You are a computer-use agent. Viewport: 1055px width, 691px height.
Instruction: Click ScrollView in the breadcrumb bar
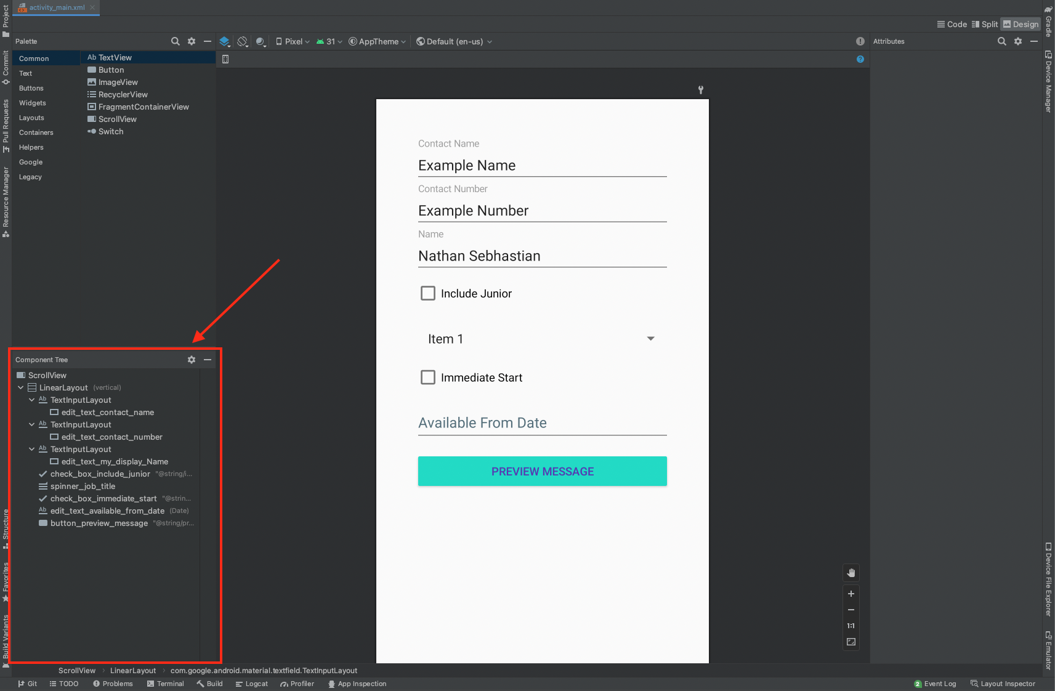77,671
